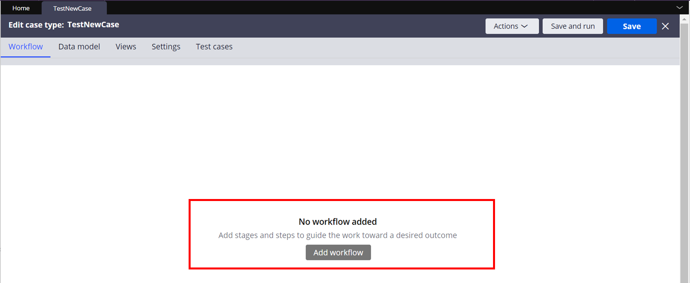Switch to the Home tab
This screenshot has height=283, width=690.
21,8
